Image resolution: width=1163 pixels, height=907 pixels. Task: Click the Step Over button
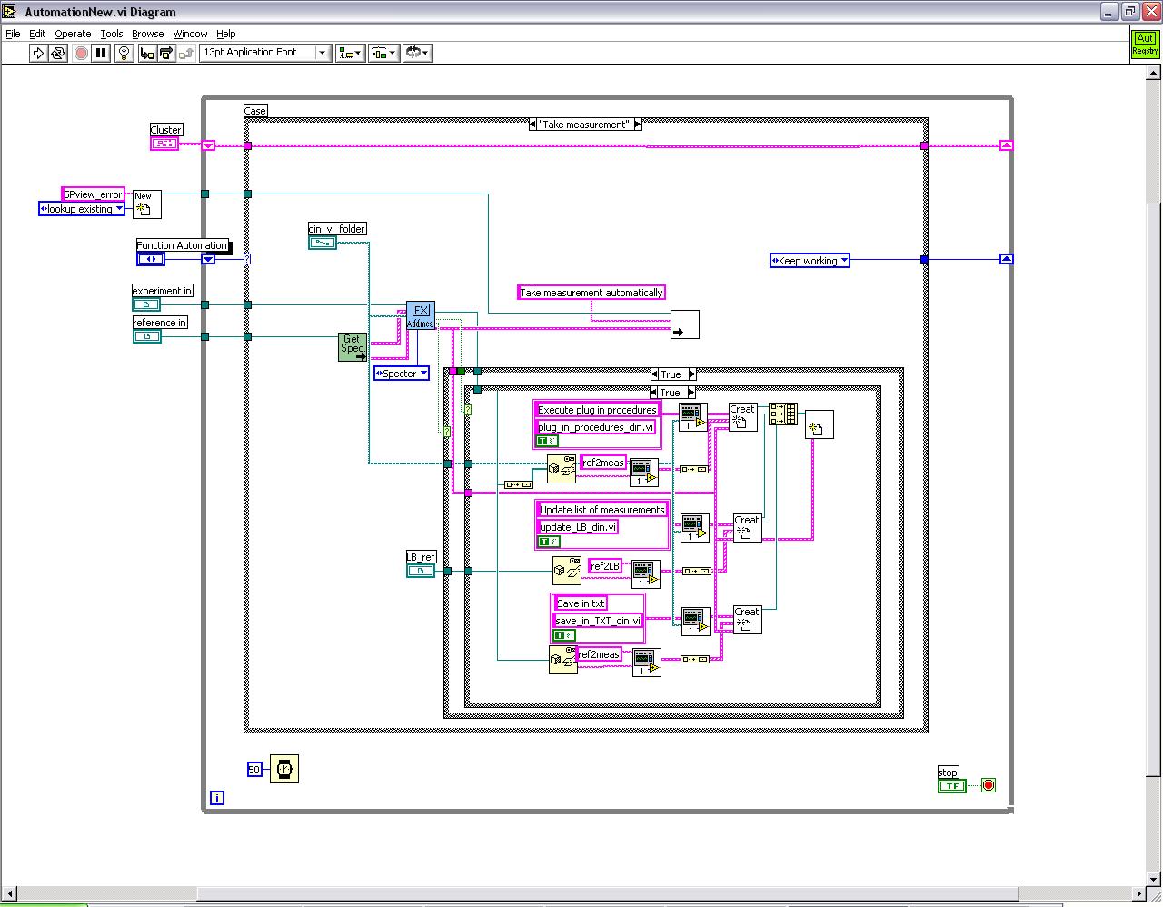pos(166,53)
